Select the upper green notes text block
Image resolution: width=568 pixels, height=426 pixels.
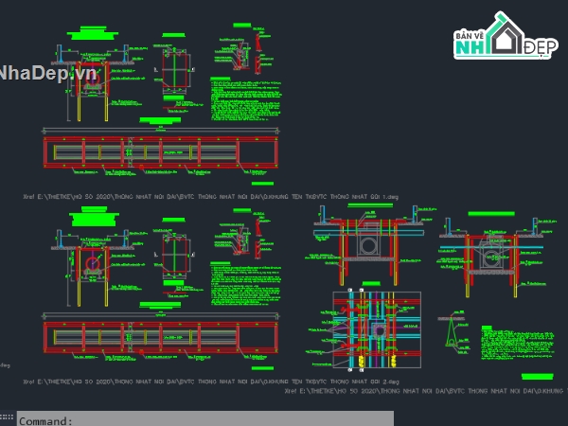tap(245, 98)
